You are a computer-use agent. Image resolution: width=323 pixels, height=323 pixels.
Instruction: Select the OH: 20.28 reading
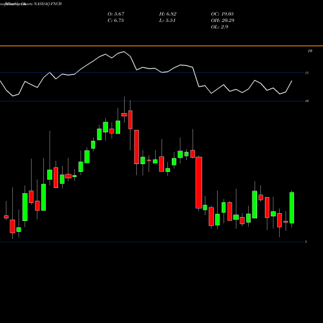coord(223,21)
